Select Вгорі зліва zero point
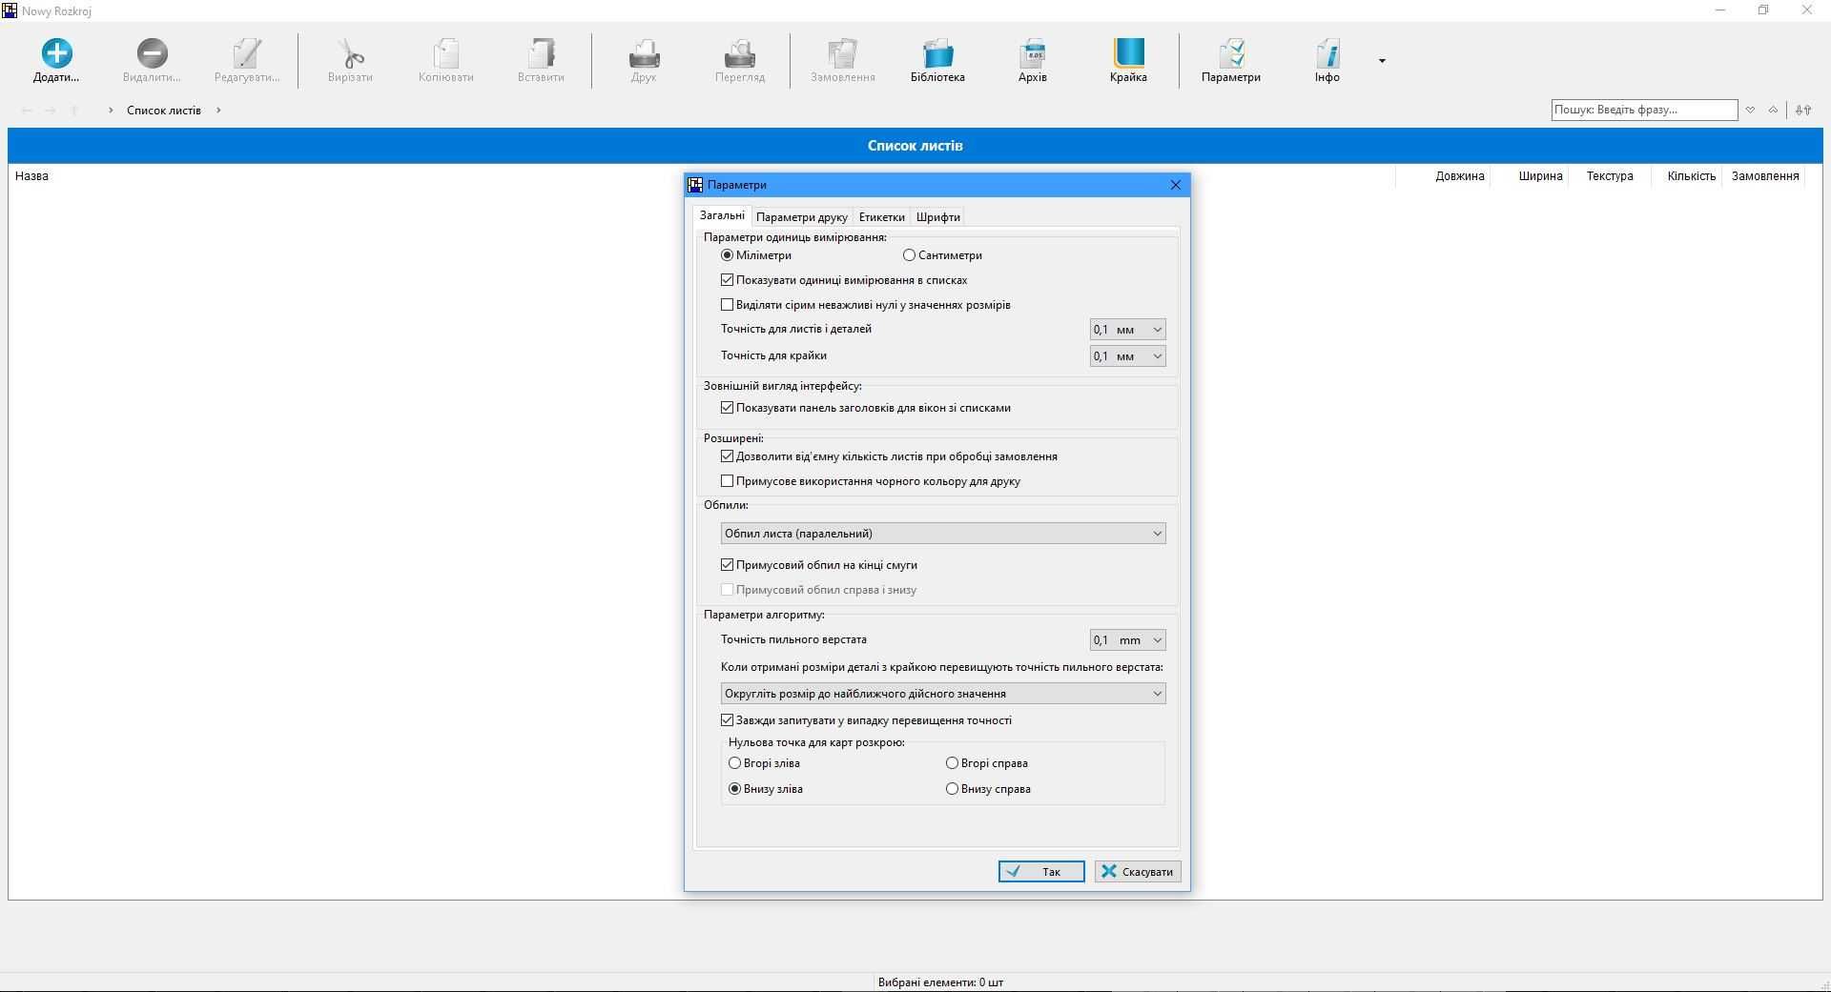Screen dimensions: 1831x992 pyautogui.click(x=735, y=763)
